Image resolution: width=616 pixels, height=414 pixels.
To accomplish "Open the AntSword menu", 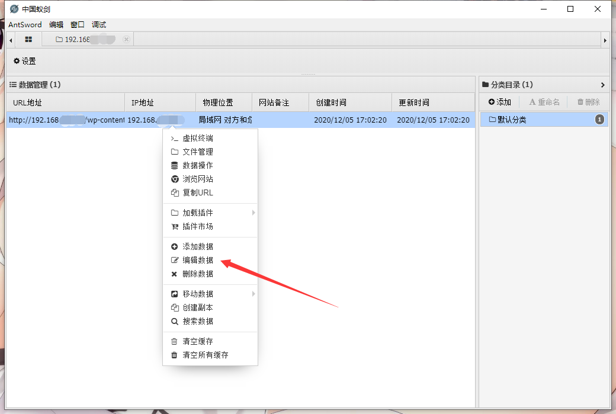I will coord(25,24).
